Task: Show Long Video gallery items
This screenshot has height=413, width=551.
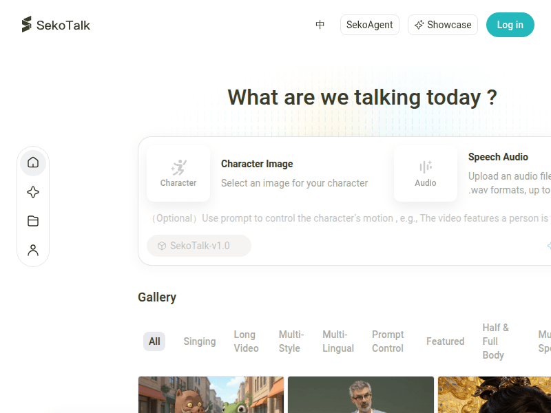Action: [246, 341]
